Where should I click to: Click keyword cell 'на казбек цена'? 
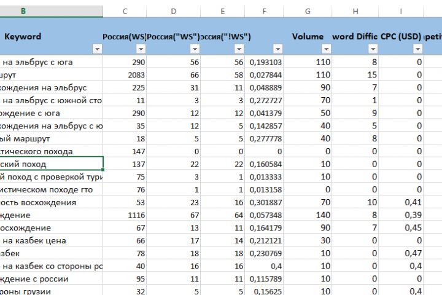click(52, 240)
